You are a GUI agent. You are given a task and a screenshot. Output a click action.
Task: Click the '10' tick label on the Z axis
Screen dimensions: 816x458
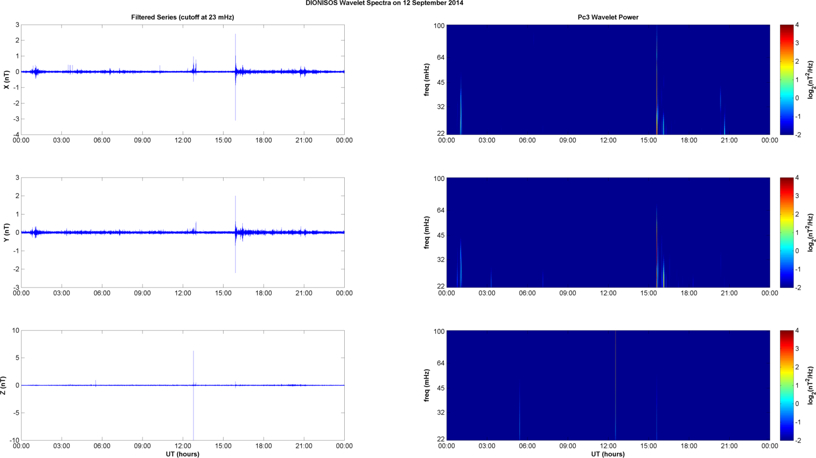pos(16,331)
